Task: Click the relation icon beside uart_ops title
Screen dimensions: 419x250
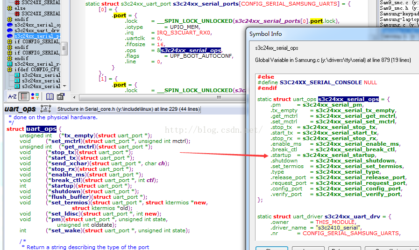Action: 45,109
